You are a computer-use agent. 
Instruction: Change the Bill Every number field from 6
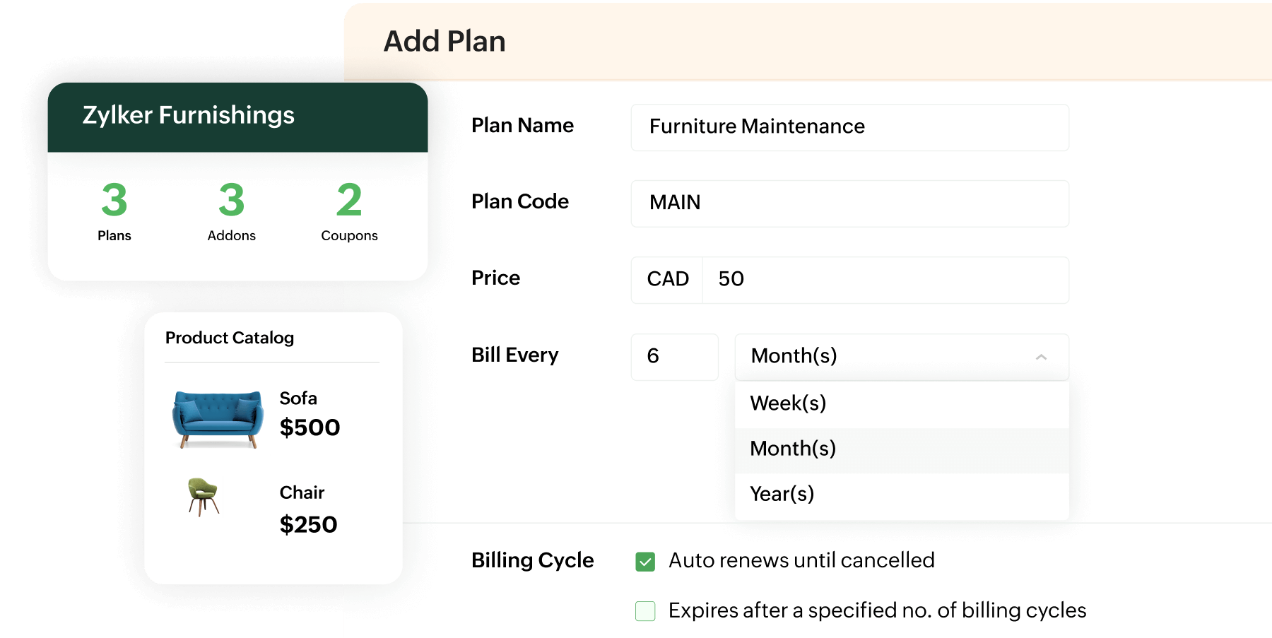click(674, 357)
